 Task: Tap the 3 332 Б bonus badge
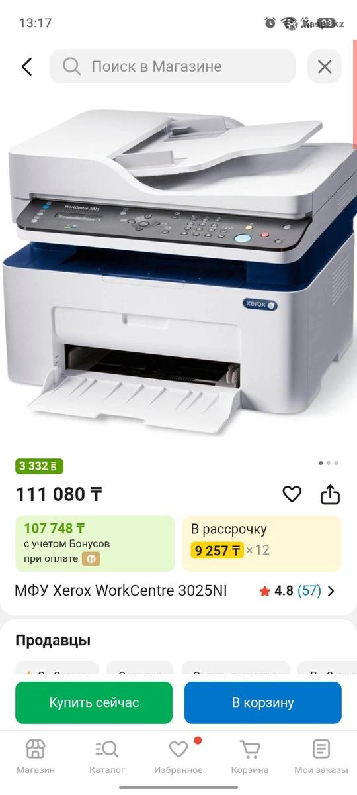click(40, 466)
